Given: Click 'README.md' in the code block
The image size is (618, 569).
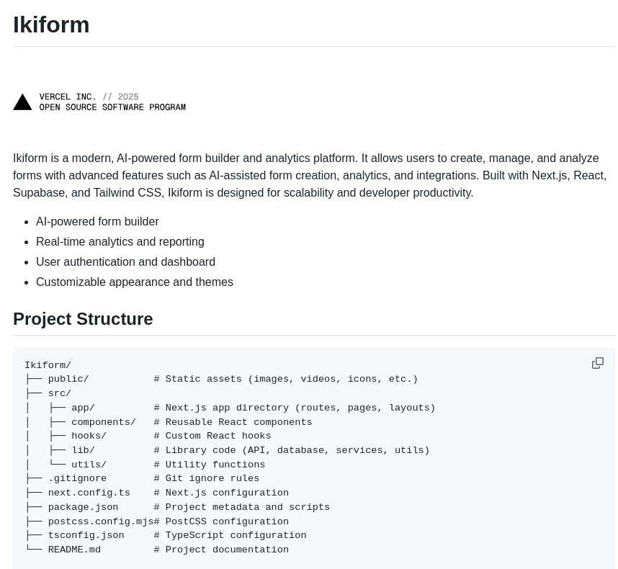Looking at the screenshot, I should pyautogui.click(x=74, y=550).
